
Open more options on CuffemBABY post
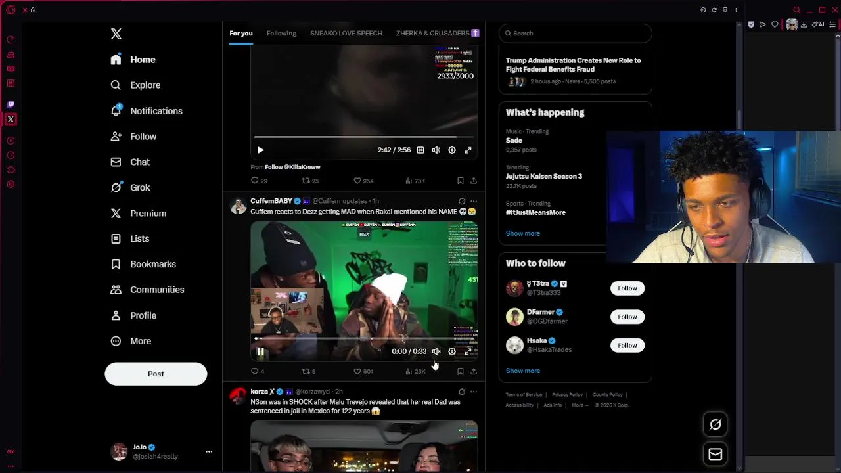pyautogui.click(x=474, y=201)
